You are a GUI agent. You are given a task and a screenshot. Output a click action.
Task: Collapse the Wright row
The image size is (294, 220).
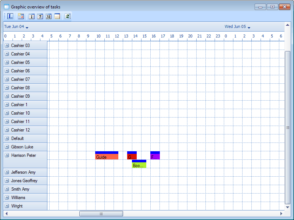click(7, 206)
